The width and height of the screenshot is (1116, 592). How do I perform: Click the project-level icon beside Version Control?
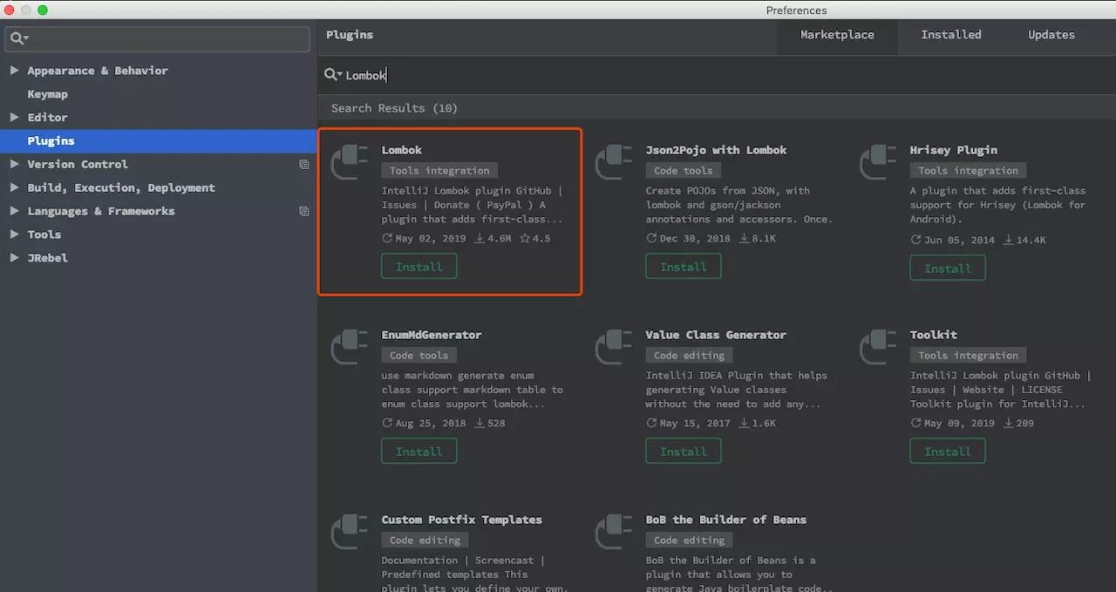(304, 164)
